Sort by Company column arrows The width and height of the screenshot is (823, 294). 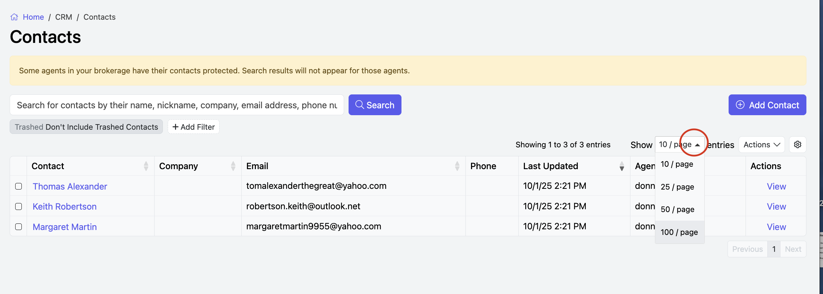[233, 166]
